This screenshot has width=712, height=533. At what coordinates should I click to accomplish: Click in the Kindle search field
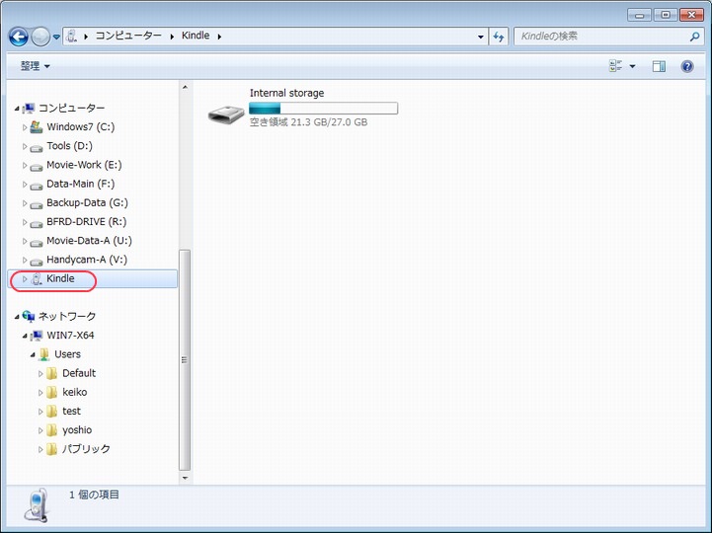(597, 37)
